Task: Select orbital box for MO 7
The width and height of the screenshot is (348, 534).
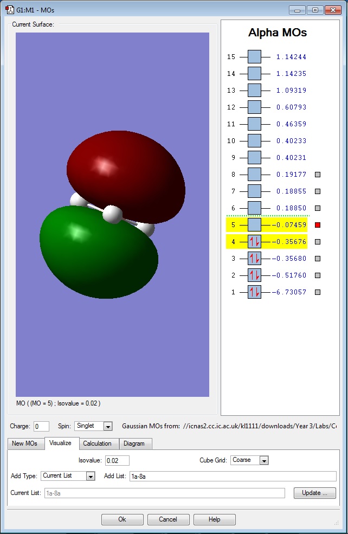Action: [x=254, y=191]
